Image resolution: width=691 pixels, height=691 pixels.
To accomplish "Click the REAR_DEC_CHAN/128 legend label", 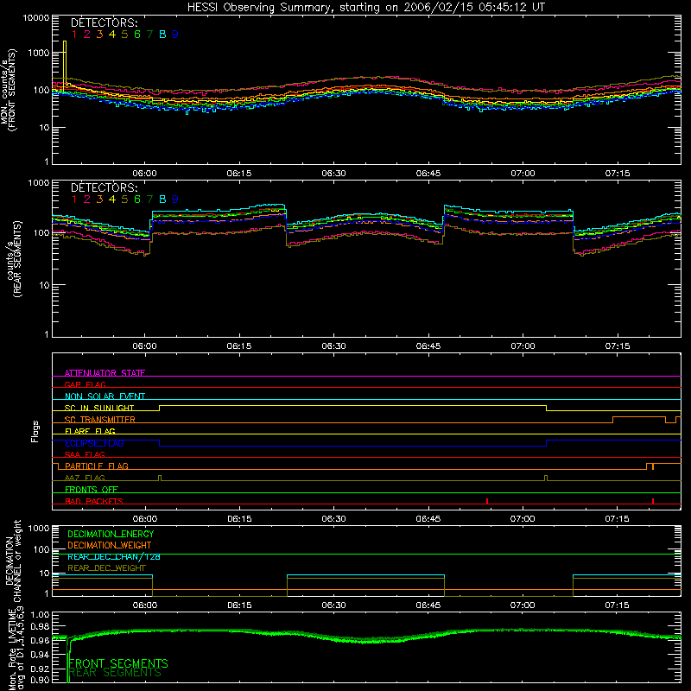I will pos(114,557).
